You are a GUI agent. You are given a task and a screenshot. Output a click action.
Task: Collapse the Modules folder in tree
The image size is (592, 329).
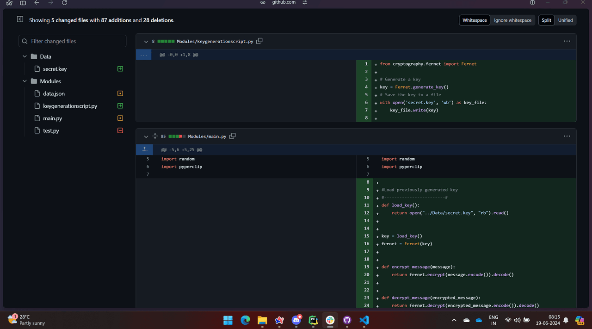(25, 81)
